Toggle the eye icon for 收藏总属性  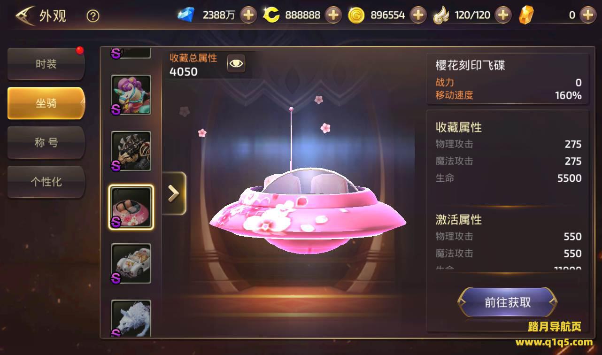236,63
